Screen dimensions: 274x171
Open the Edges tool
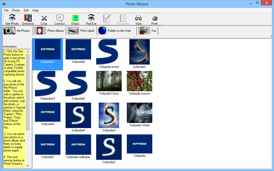pos(75,20)
